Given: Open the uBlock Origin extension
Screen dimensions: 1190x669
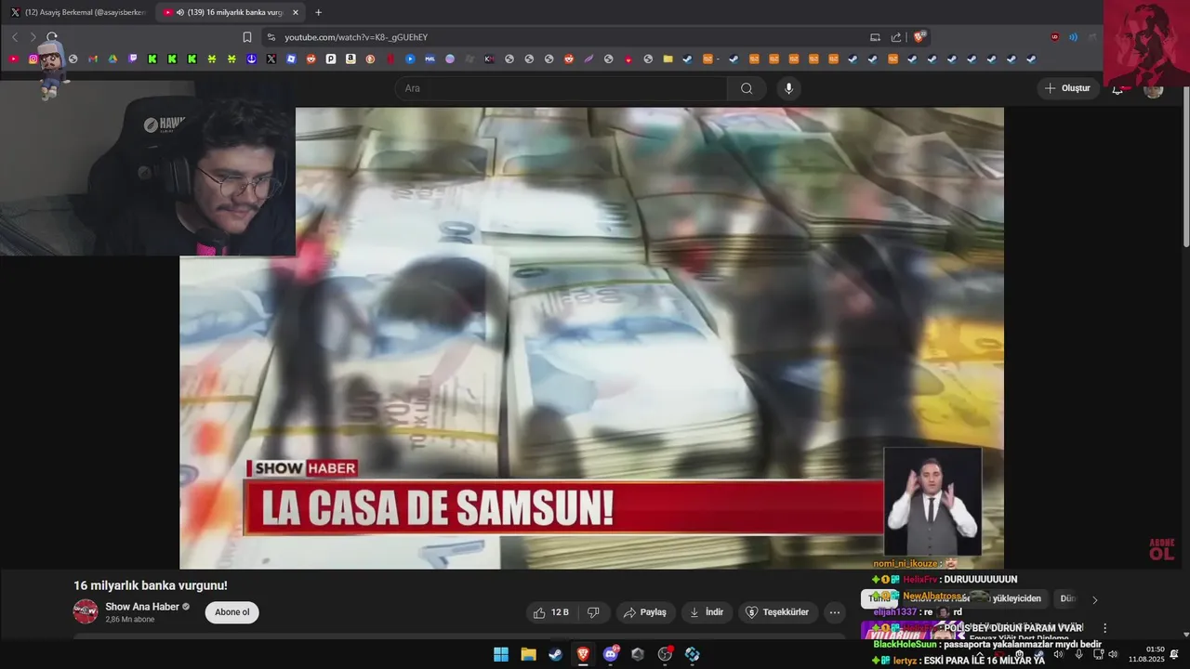Looking at the screenshot, I should 1054,37.
